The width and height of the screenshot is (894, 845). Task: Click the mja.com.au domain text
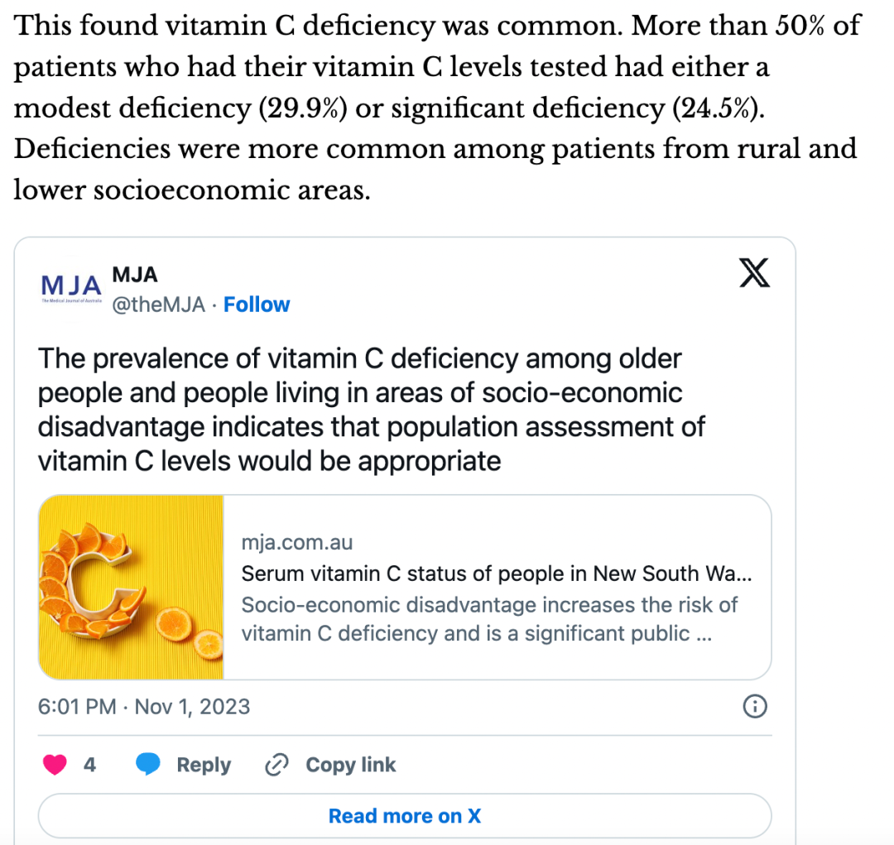(x=297, y=543)
